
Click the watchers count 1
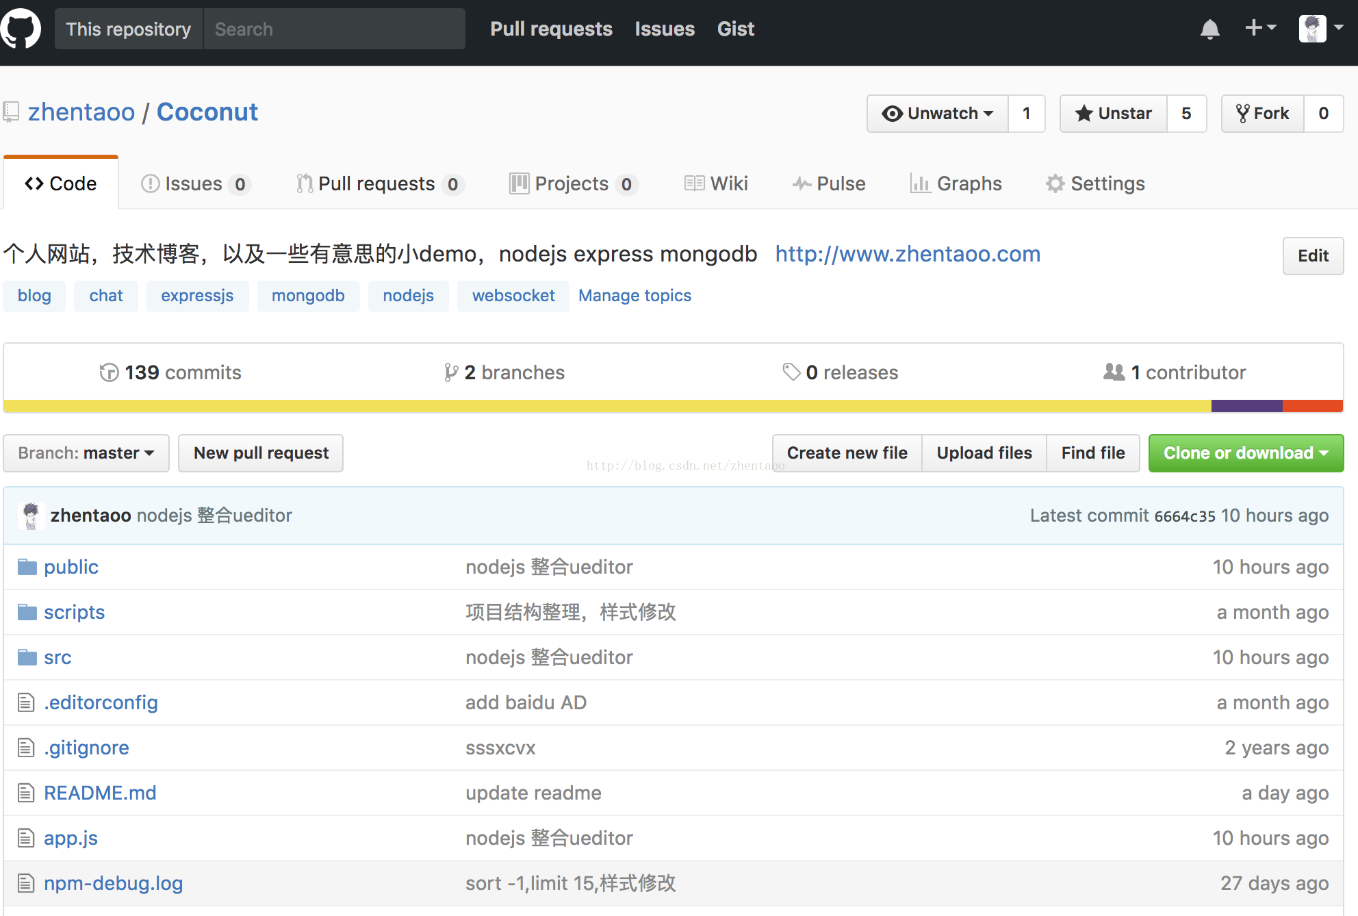1026,114
